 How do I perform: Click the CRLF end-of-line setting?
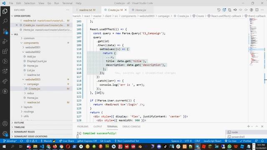tap(197, 141)
